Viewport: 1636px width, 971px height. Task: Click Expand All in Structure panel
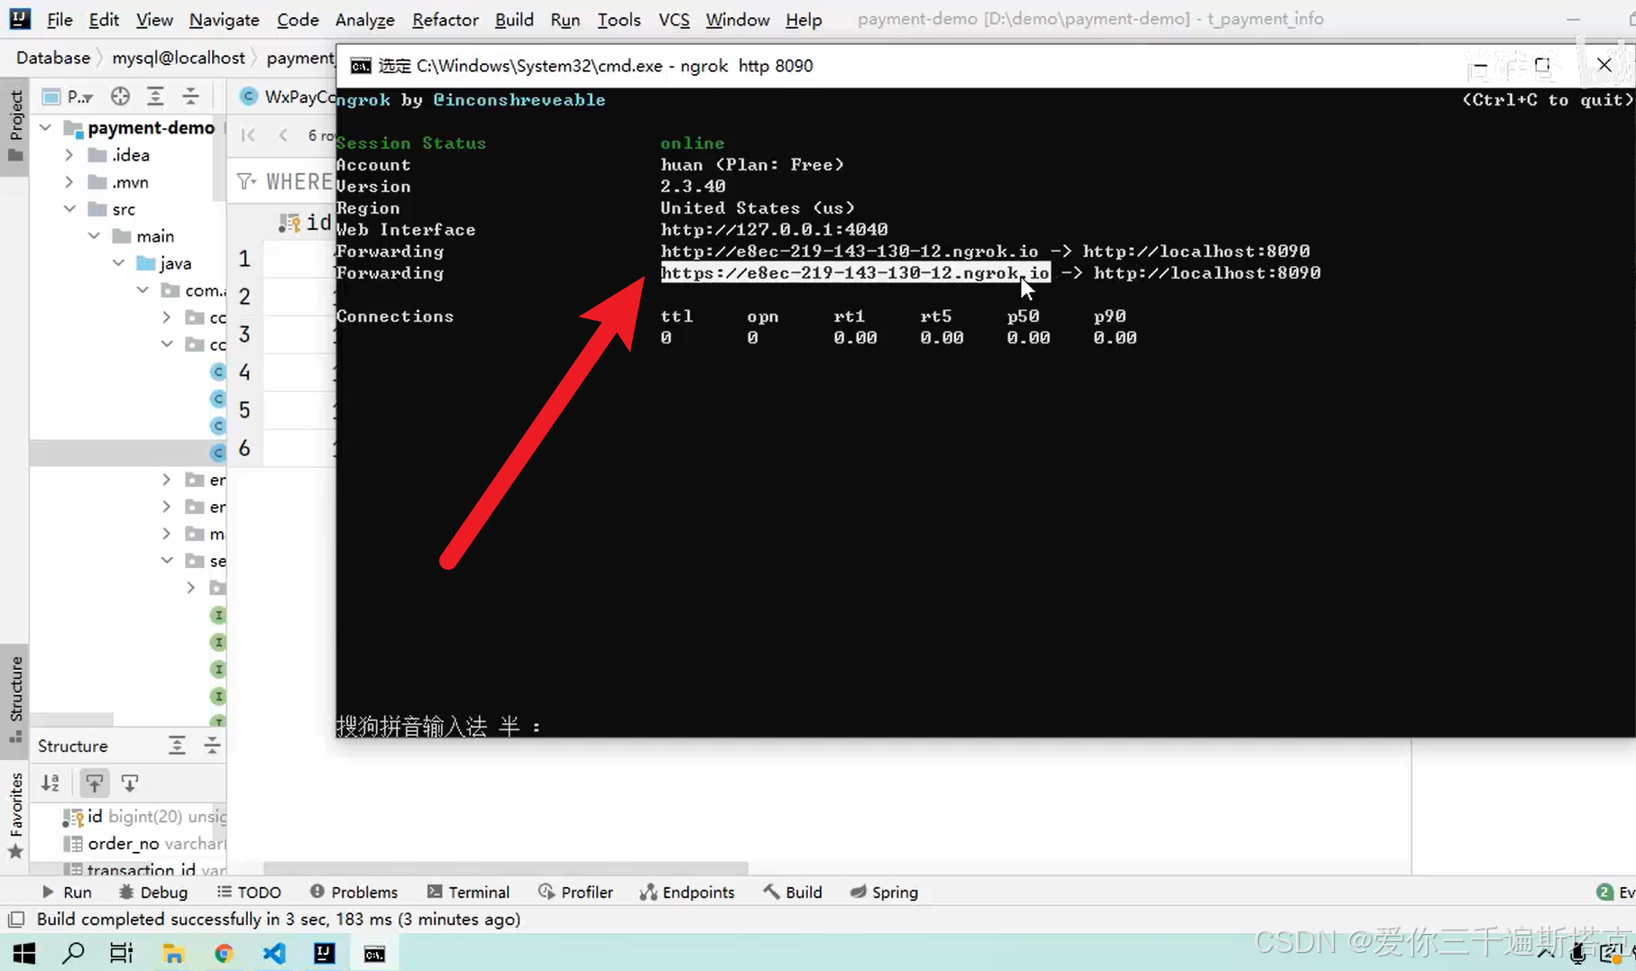point(177,746)
